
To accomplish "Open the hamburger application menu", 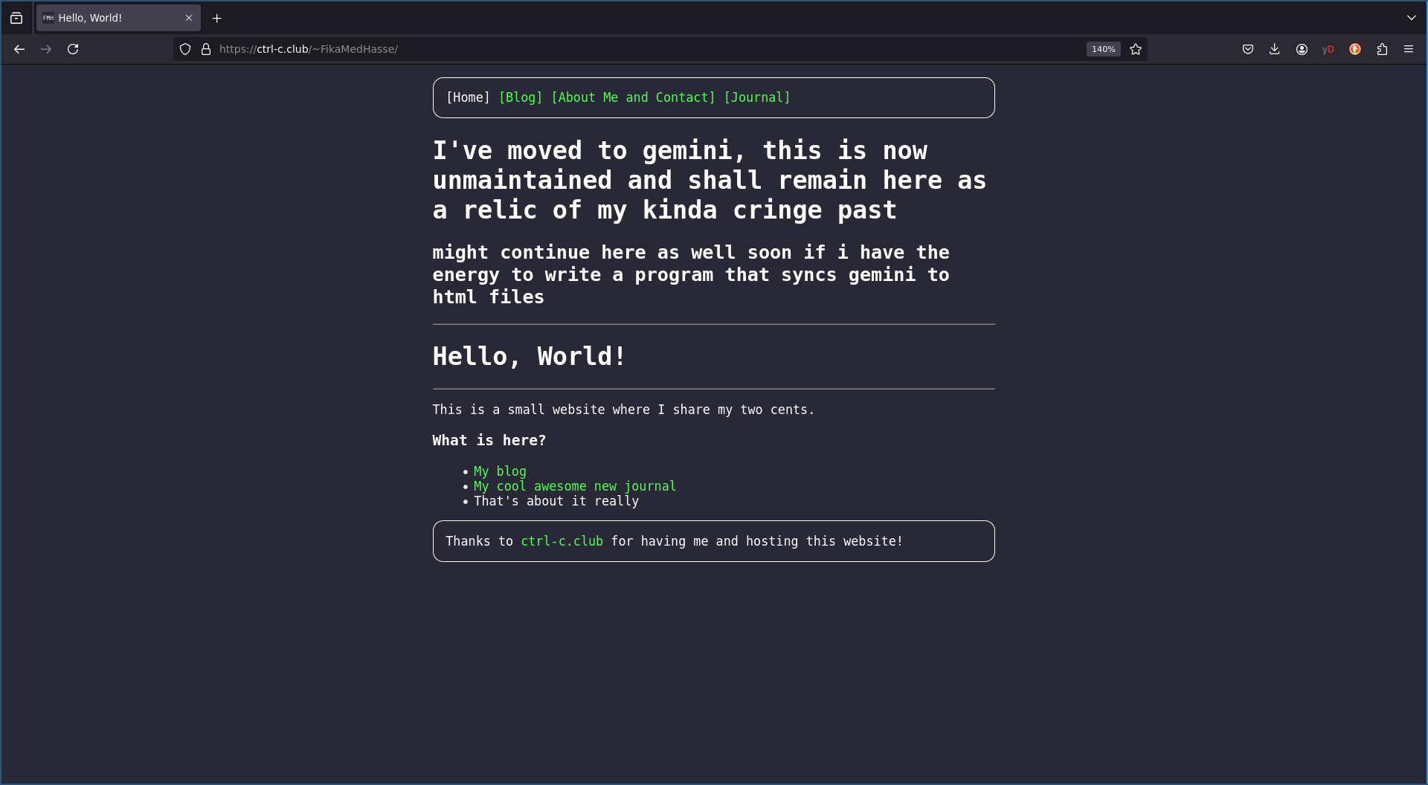I will coord(1409,49).
